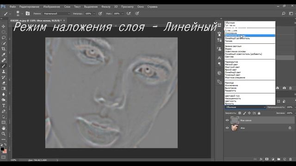Toggle pressure for opacity button
The image size is (296, 166).
pos(100,13)
